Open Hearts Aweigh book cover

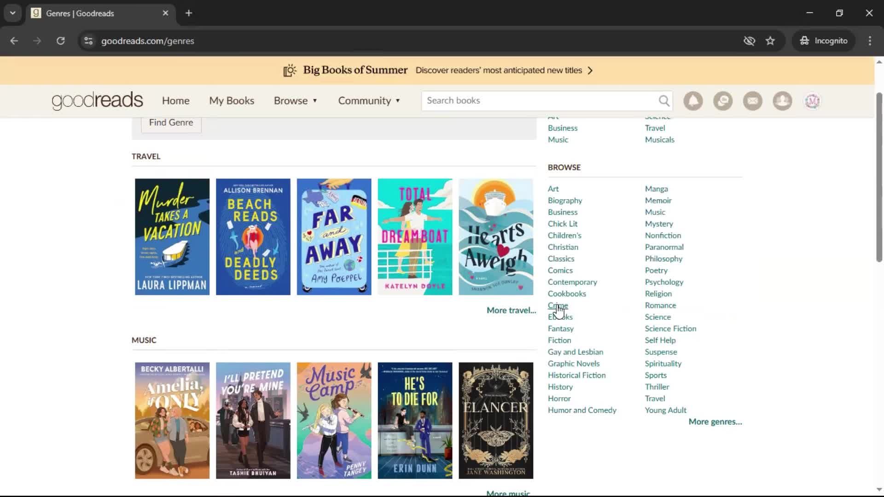[496, 237]
